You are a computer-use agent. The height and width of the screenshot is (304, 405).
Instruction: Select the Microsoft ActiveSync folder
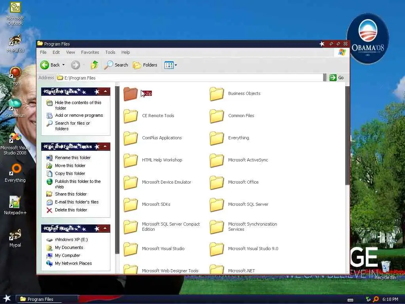(239, 160)
